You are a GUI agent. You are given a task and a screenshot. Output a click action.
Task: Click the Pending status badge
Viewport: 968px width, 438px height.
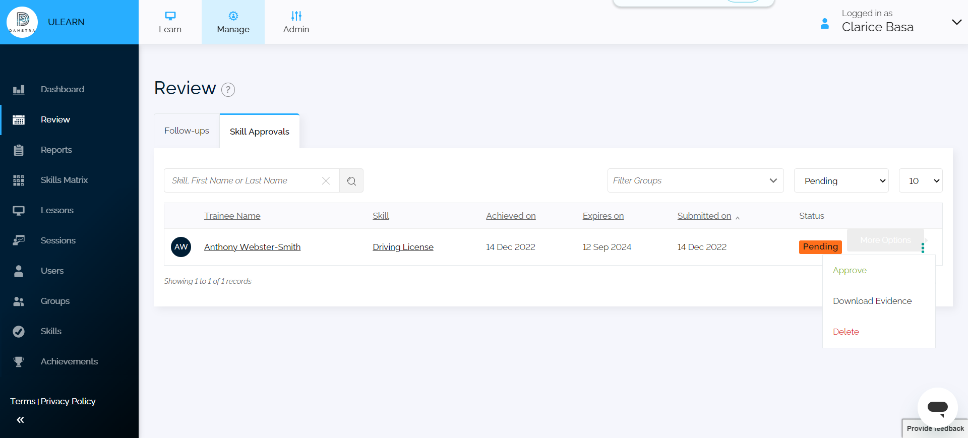pos(820,247)
